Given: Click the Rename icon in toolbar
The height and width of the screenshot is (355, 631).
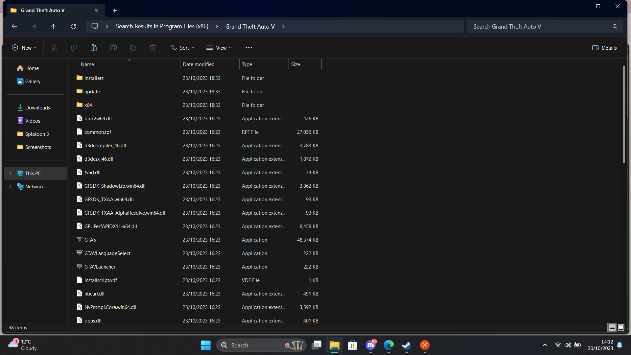Looking at the screenshot, I should 113,48.
